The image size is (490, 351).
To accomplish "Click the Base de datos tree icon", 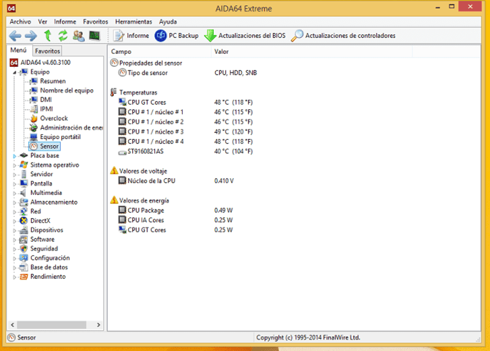I will point(24,268).
